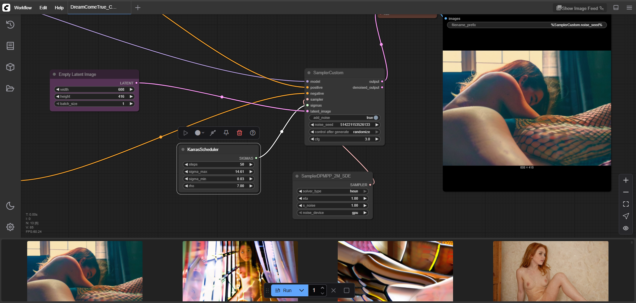Click the Run button
636x303 pixels.
284,290
